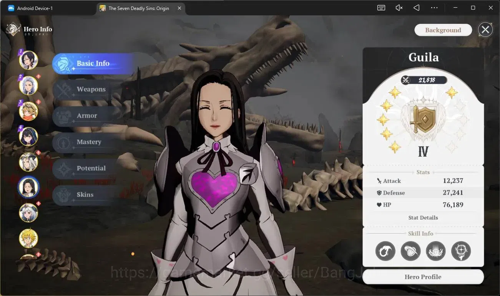Choose the blond spiky-haired hero portrait
500x296 pixels.
(x=28, y=238)
